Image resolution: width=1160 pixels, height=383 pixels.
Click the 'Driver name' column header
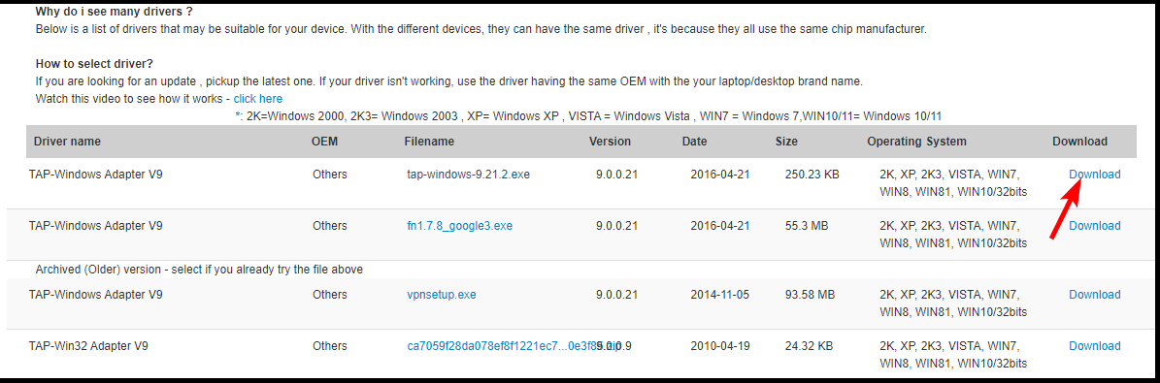pyautogui.click(x=67, y=142)
